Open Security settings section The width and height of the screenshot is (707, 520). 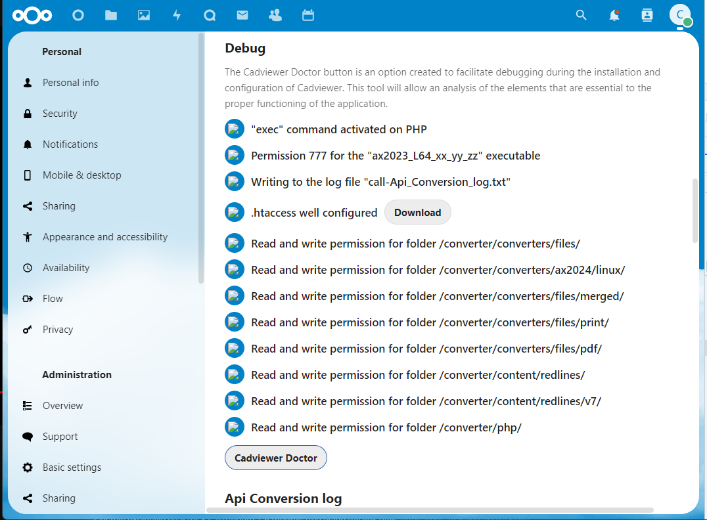pyautogui.click(x=60, y=114)
